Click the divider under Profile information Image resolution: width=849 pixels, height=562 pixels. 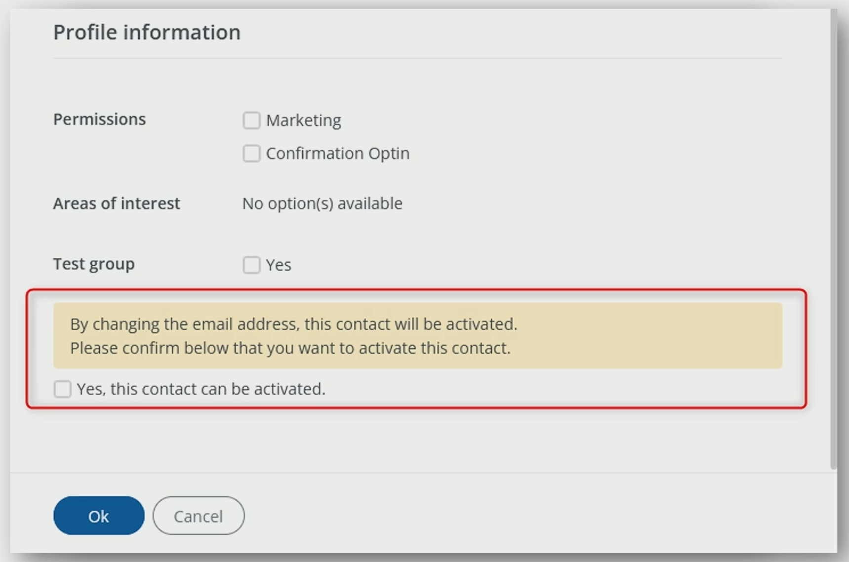point(417,58)
